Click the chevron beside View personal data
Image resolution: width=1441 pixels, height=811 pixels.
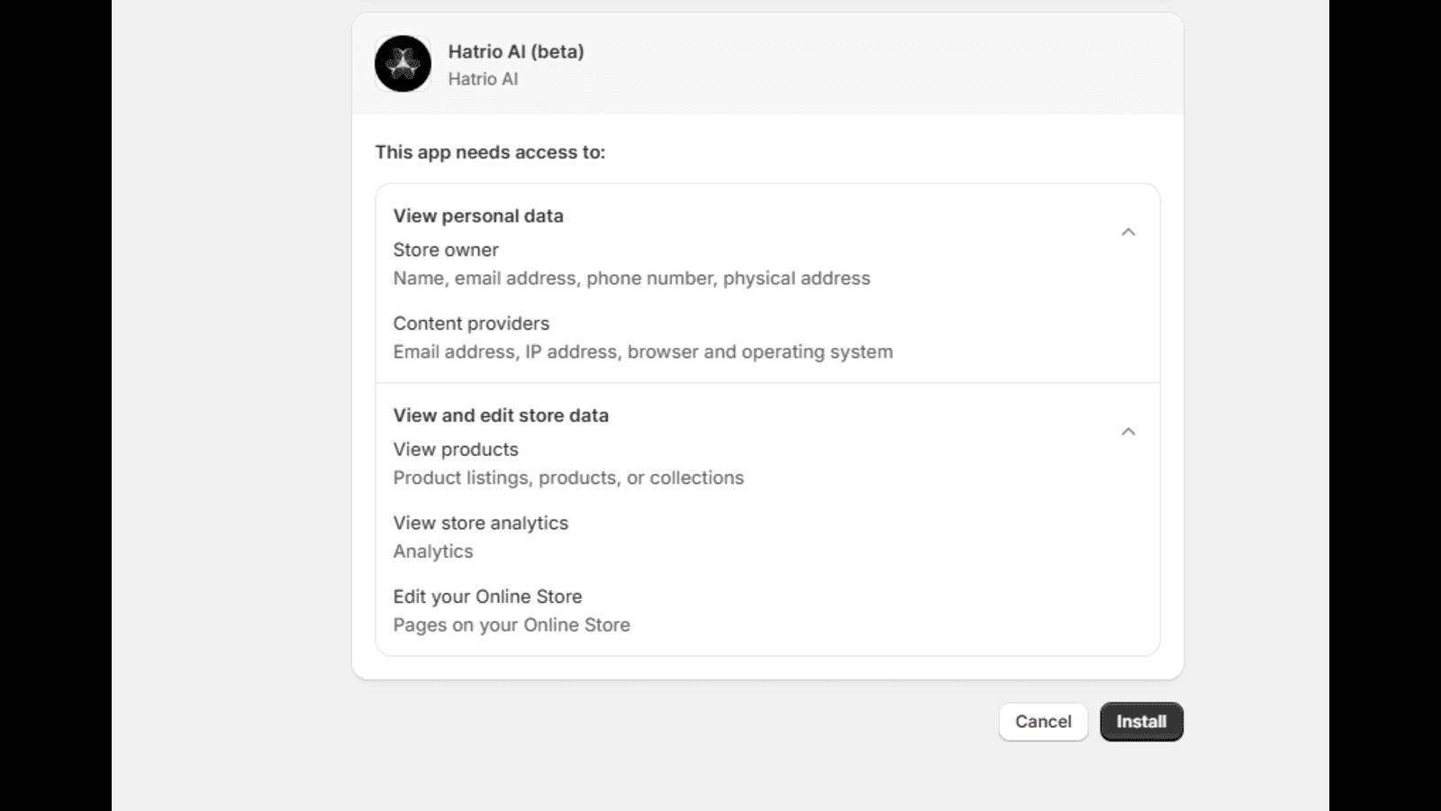click(x=1128, y=232)
